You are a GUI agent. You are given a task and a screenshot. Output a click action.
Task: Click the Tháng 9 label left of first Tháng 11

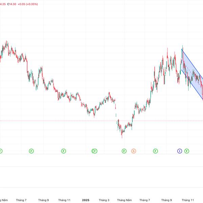[x=44, y=200]
